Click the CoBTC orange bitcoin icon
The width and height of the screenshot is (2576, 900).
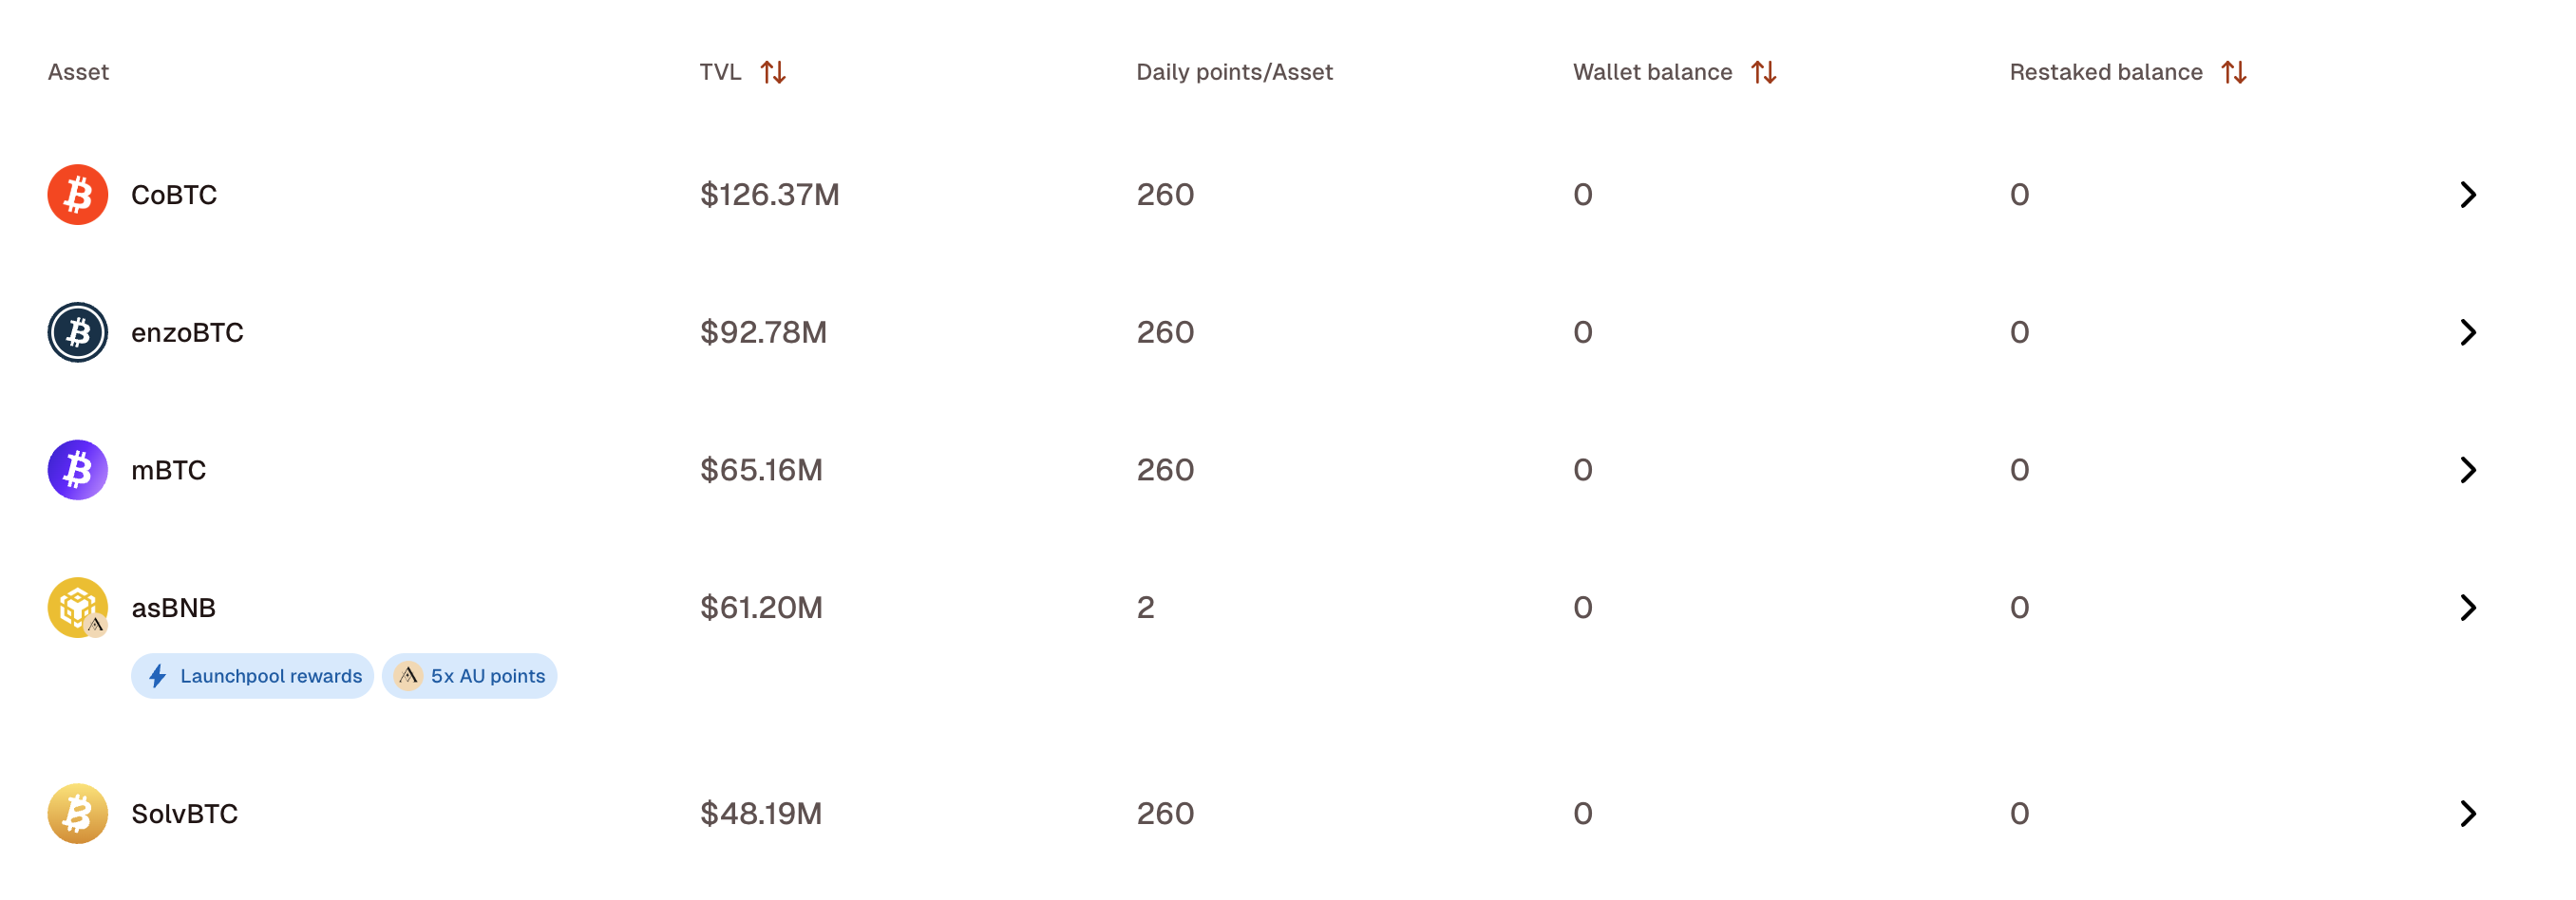(x=77, y=194)
